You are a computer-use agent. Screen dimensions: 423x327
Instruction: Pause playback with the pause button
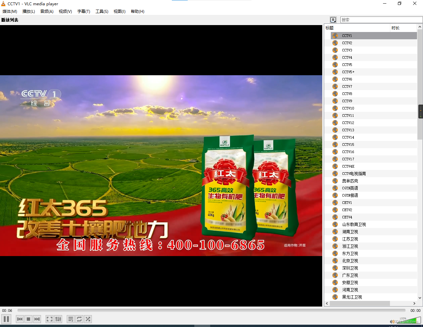coord(6,319)
